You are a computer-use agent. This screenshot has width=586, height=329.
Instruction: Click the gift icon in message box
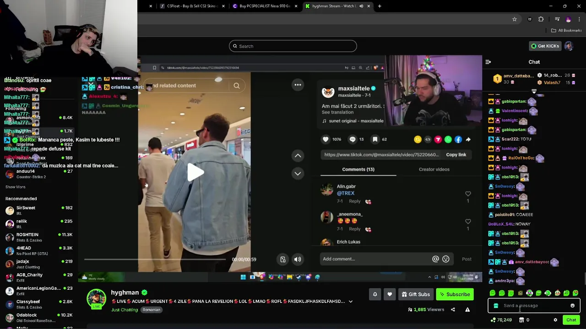coord(496,306)
